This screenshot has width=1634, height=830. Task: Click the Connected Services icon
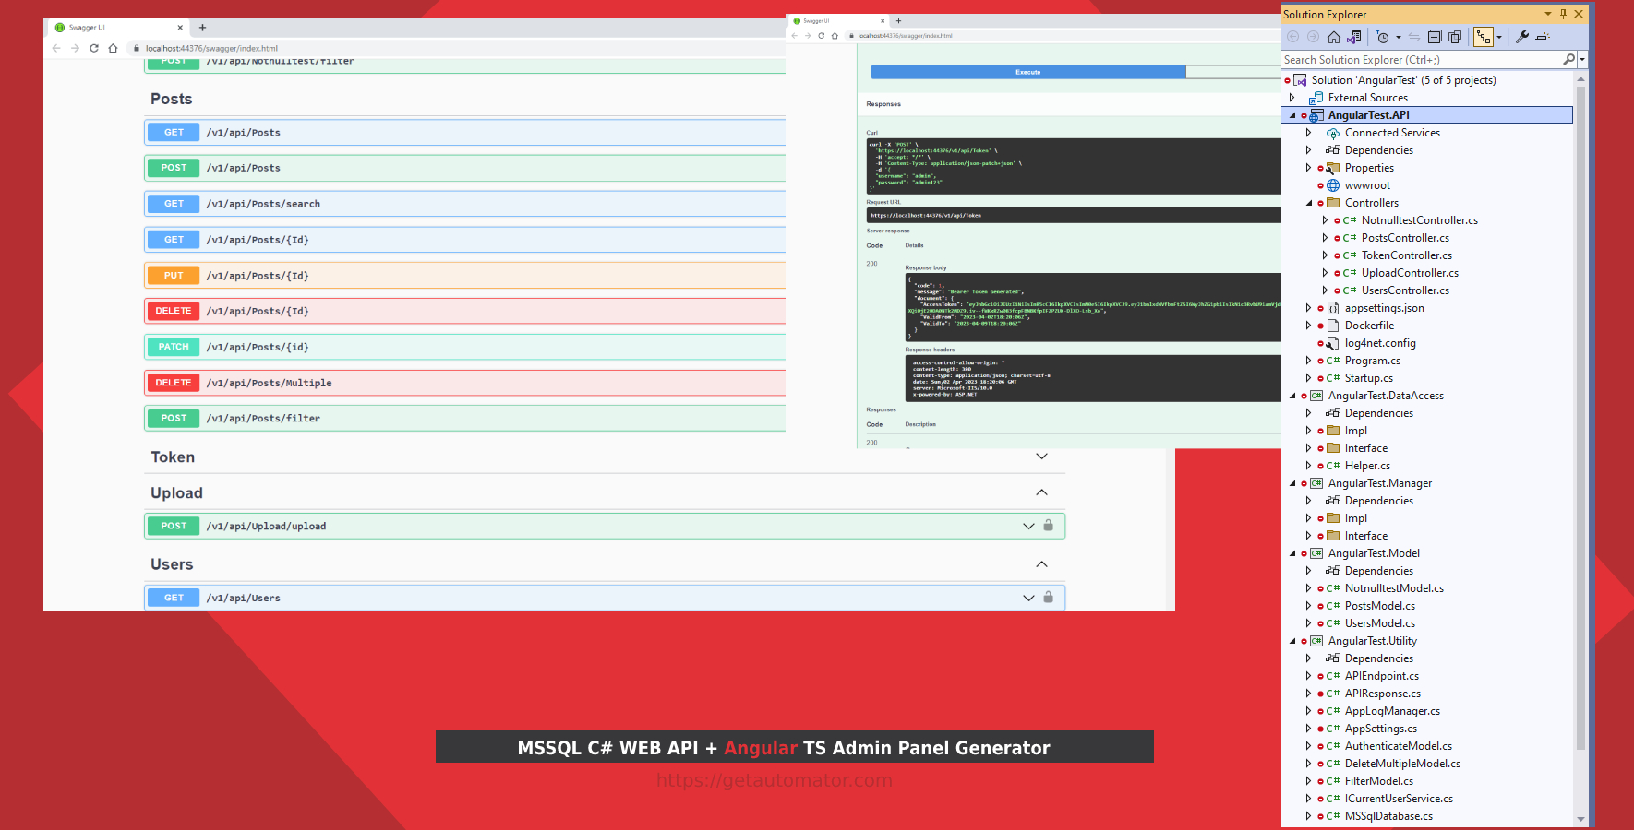(1333, 133)
